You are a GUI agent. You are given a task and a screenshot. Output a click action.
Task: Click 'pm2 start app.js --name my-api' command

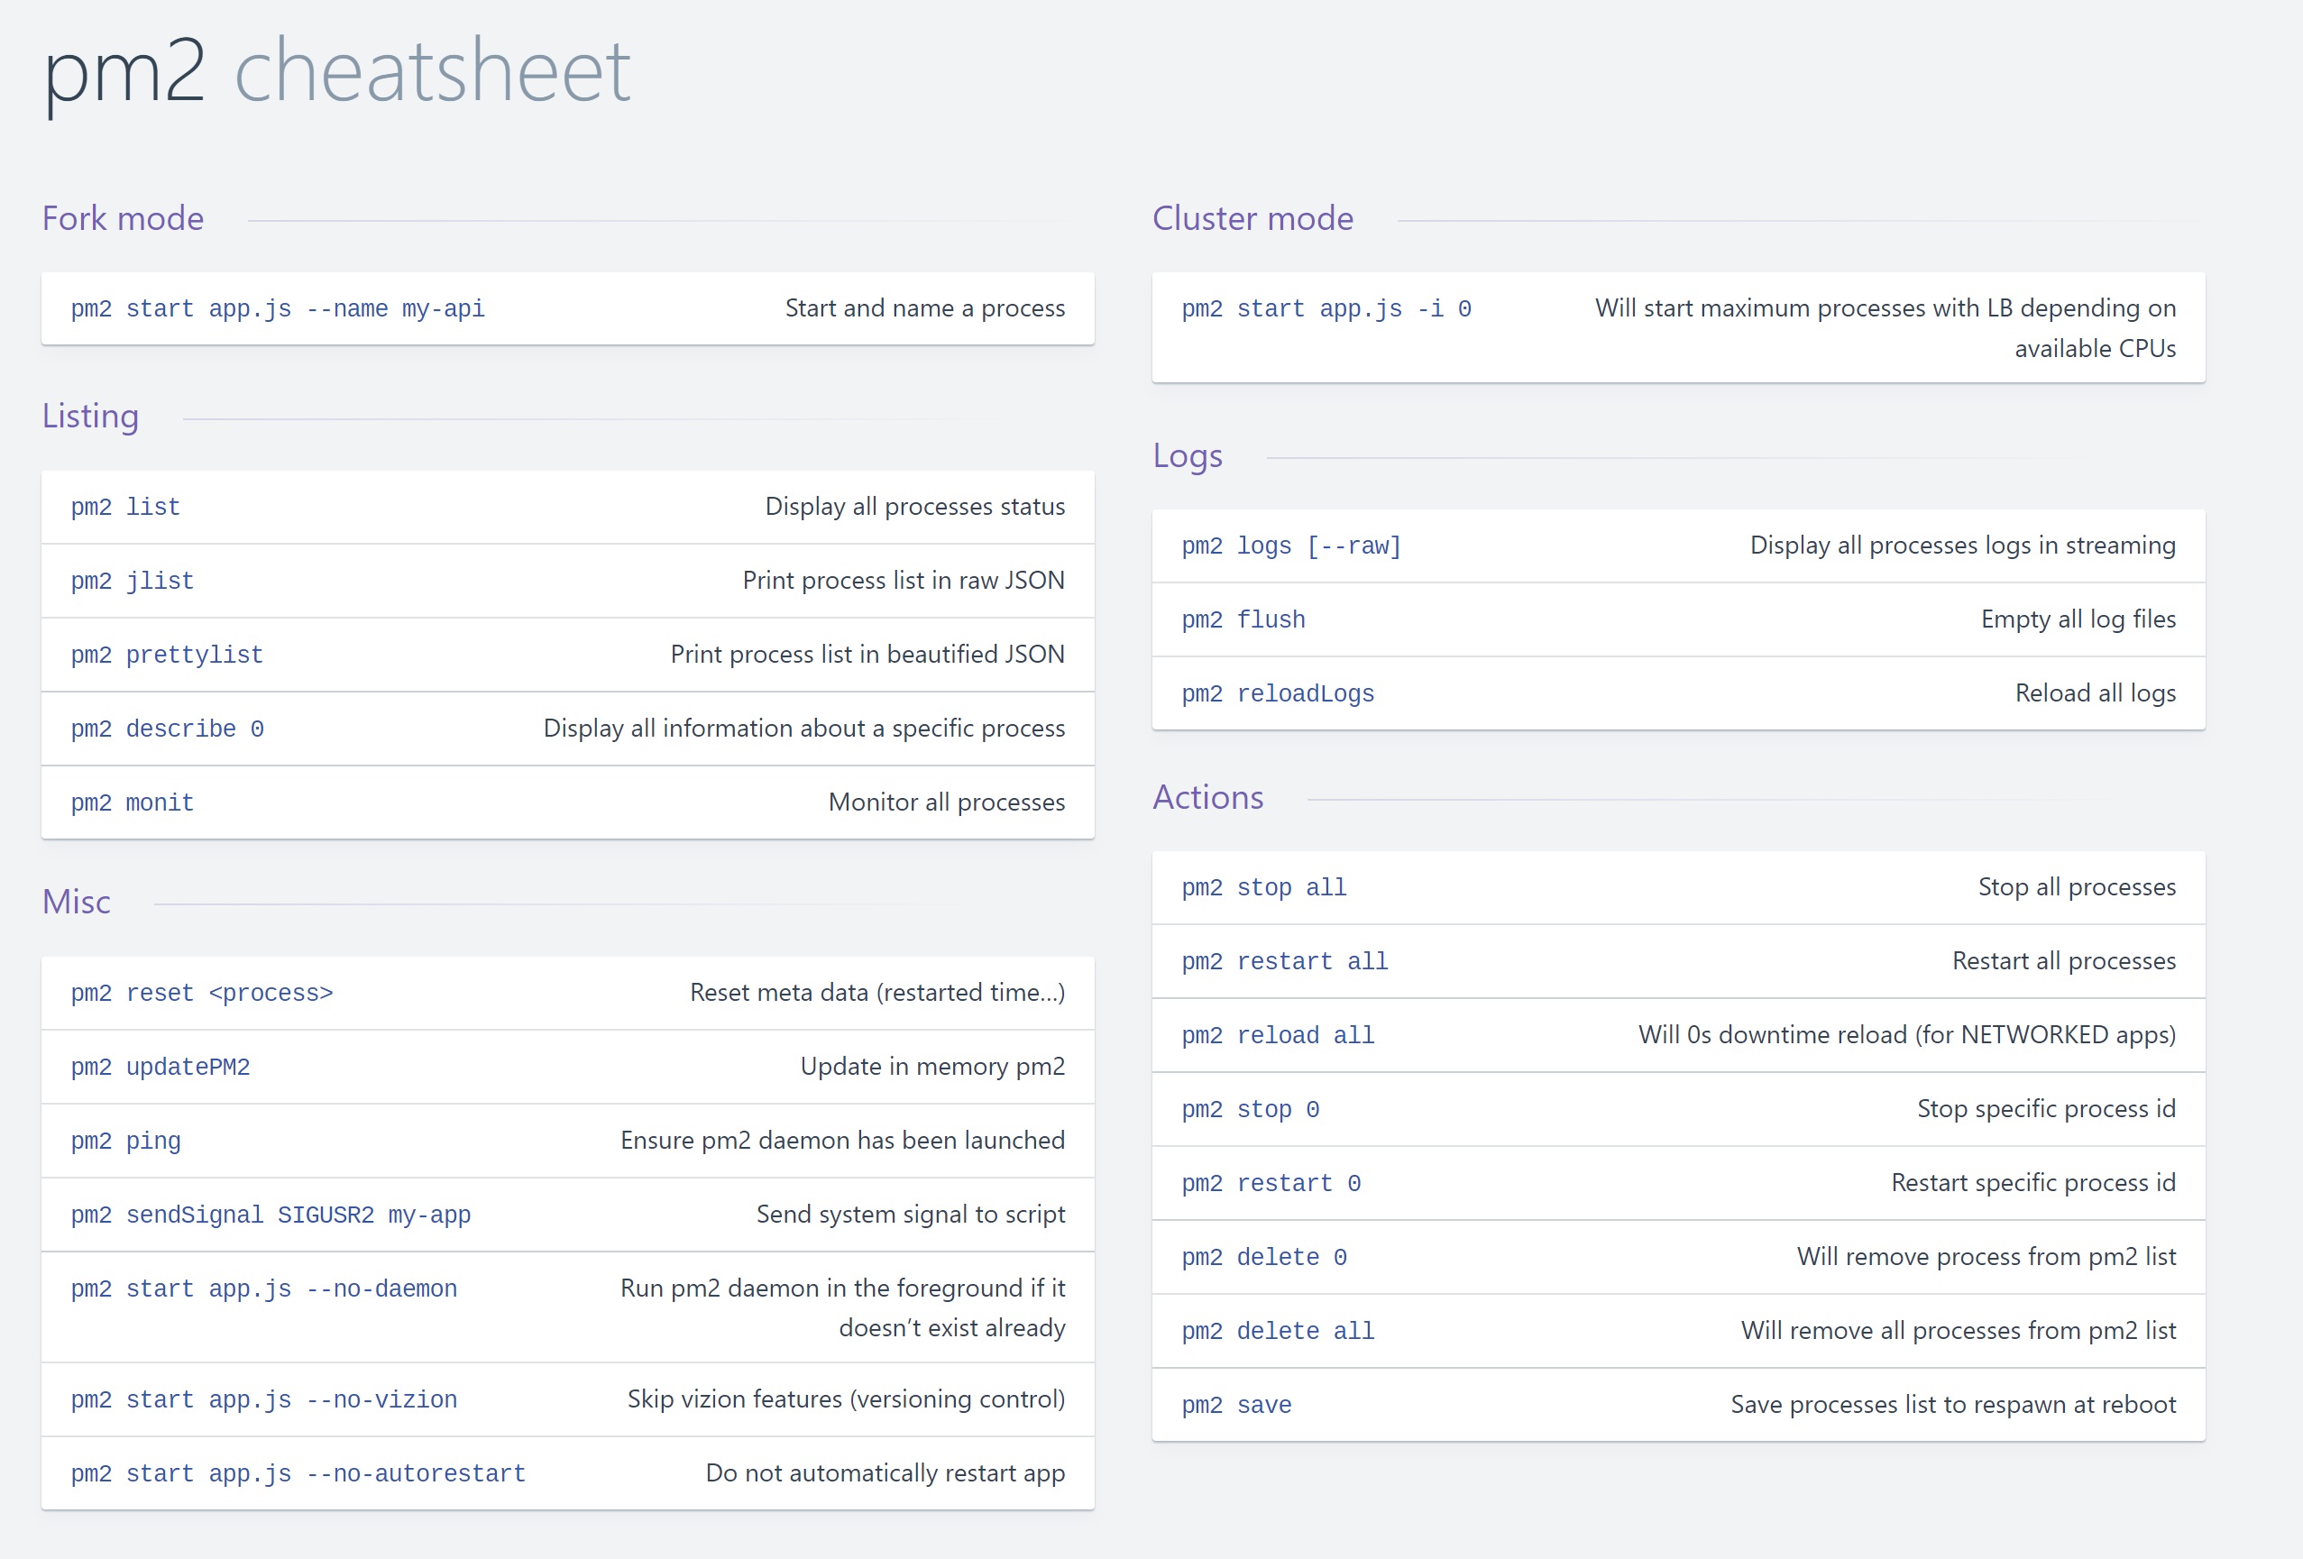[x=278, y=309]
